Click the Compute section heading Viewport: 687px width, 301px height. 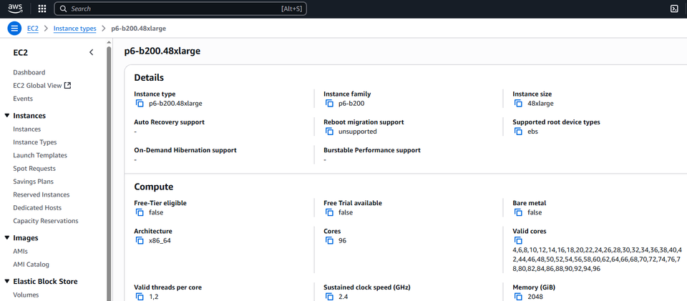pos(154,187)
